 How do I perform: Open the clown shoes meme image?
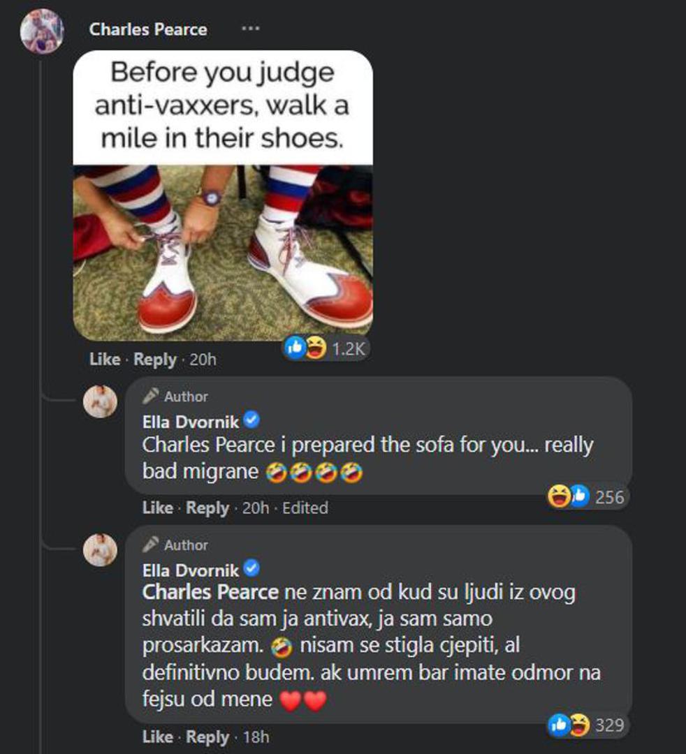[223, 195]
